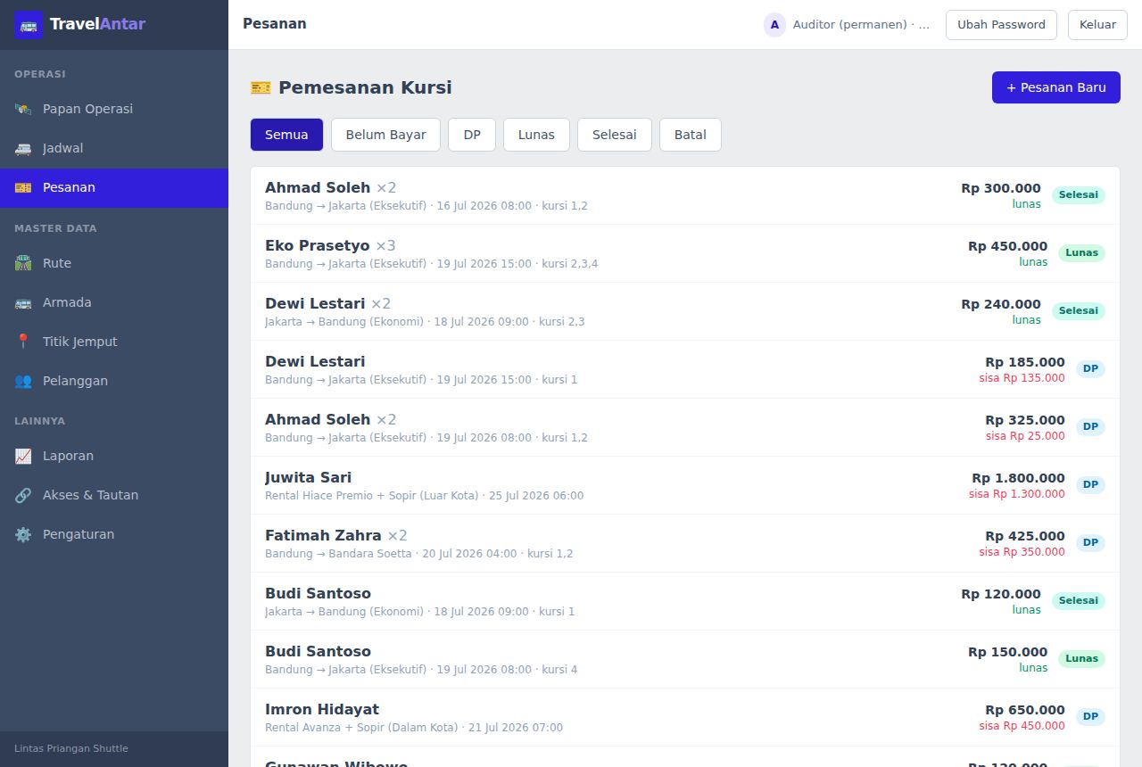1142x767 pixels.
Task: Click the Rute road icon
Action: (x=23, y=263)
